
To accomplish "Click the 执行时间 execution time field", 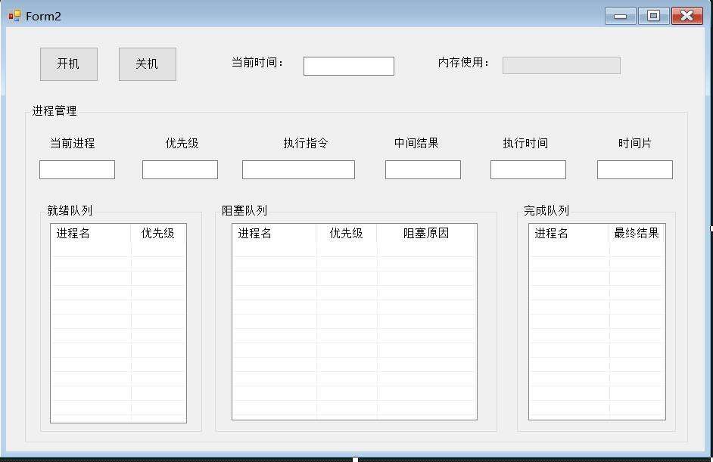I will [528, 169].
